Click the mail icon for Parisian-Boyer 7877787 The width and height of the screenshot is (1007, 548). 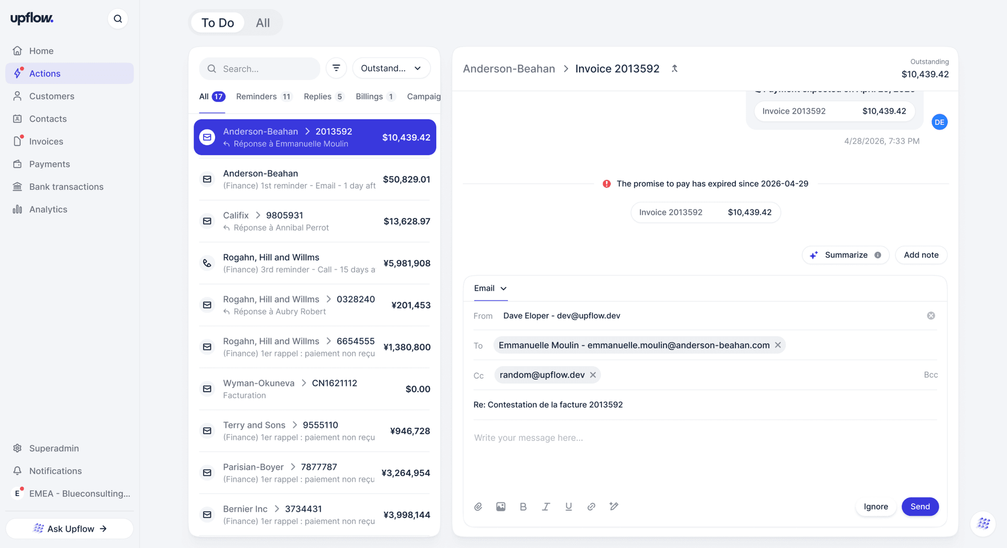pos(207,473)
